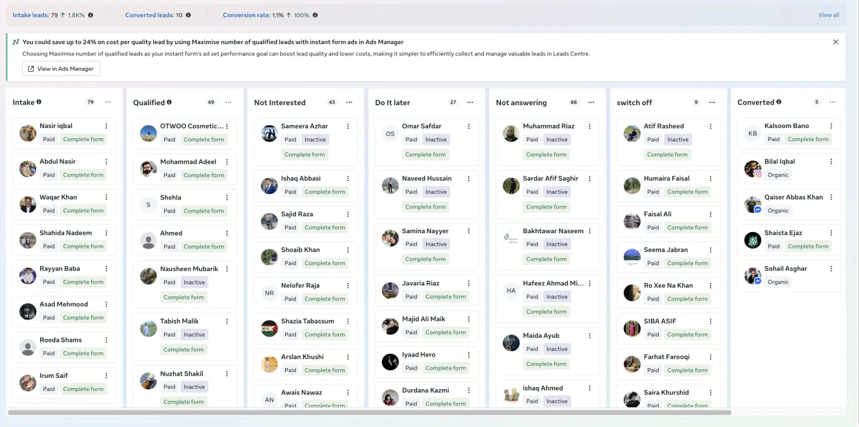This screenshot has width=859, height=427.
Task: Open lead Nausheen Mubarik
Action: (x=189, y=269)
